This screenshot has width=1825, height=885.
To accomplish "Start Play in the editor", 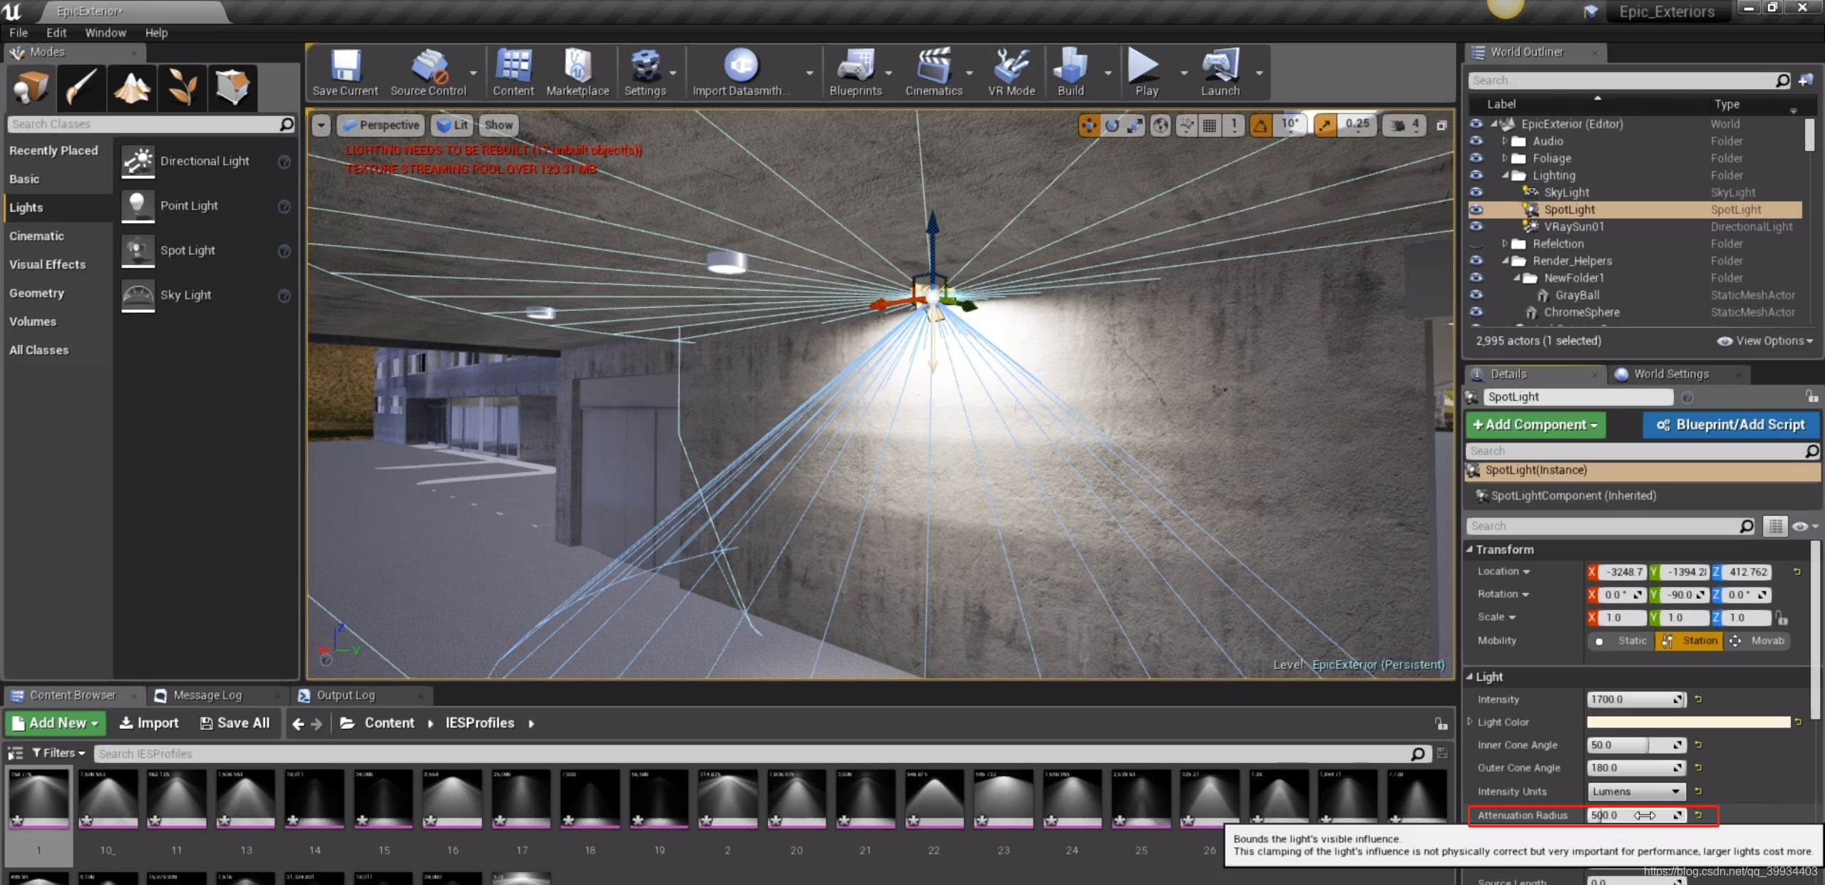I will coord(1146,72).
